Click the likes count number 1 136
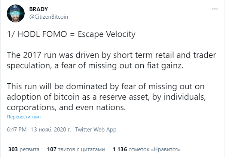 [120, 149]
